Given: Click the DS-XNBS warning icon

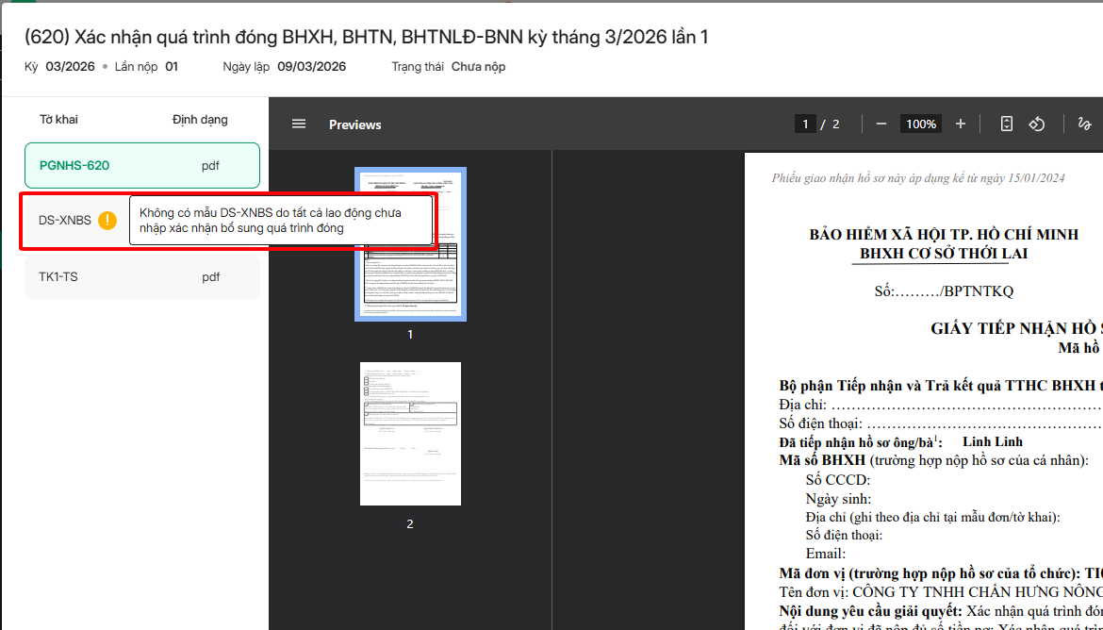Looking at the screenshot, I should [x=107, y=221].
